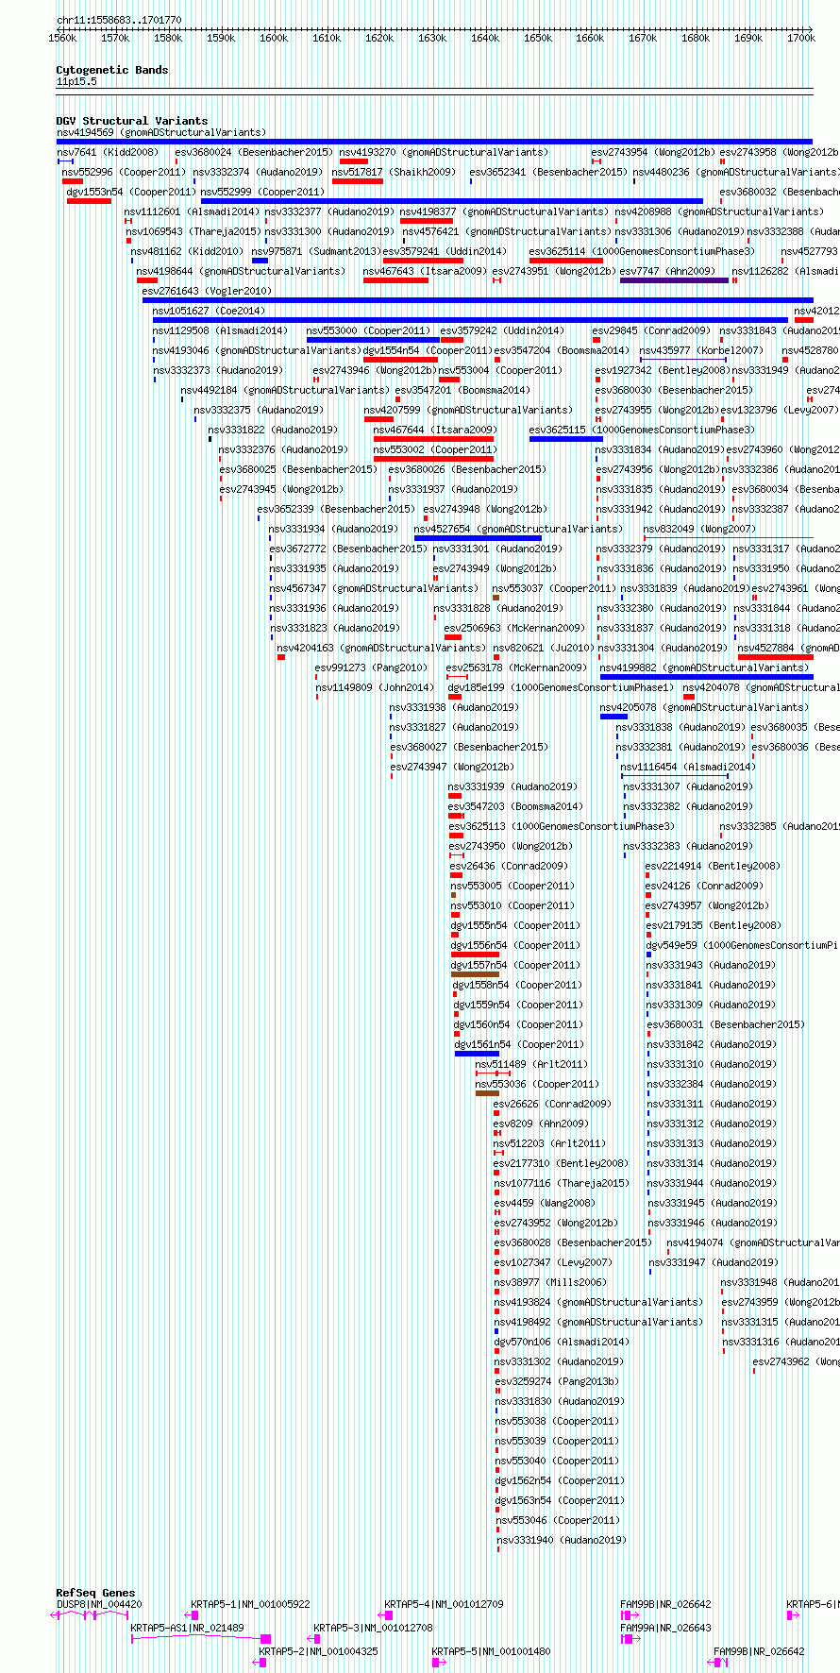Open esv4459 (Wang2008) variant label
Viewport: 840px width, 1673px height.
(545, 1203)
